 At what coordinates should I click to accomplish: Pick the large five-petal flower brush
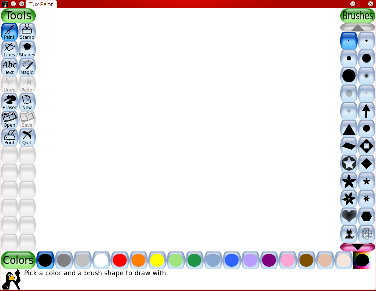[349, 181]
